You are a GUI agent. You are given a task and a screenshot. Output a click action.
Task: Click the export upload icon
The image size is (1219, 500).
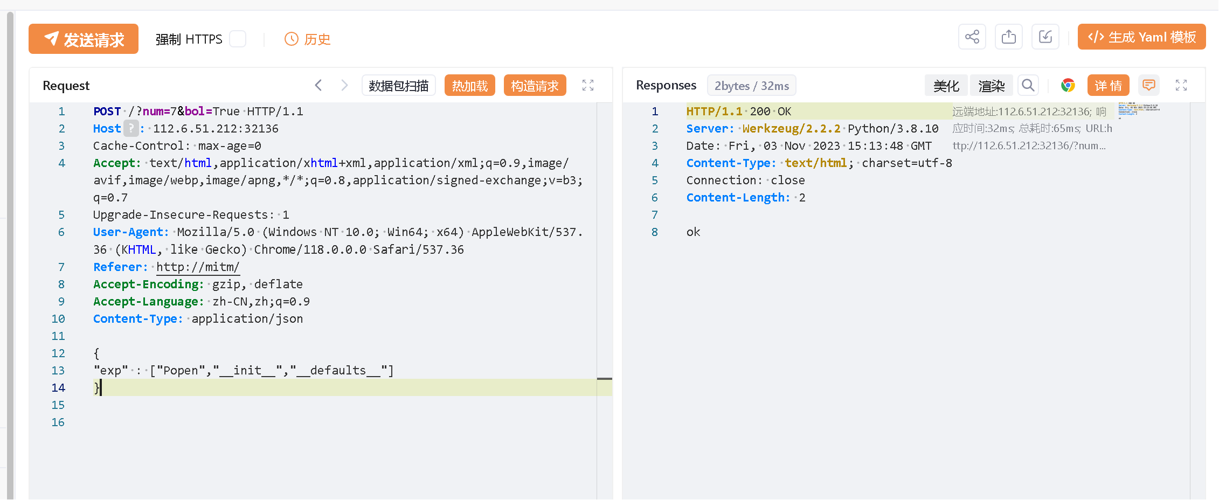(x=1008, y=37)
